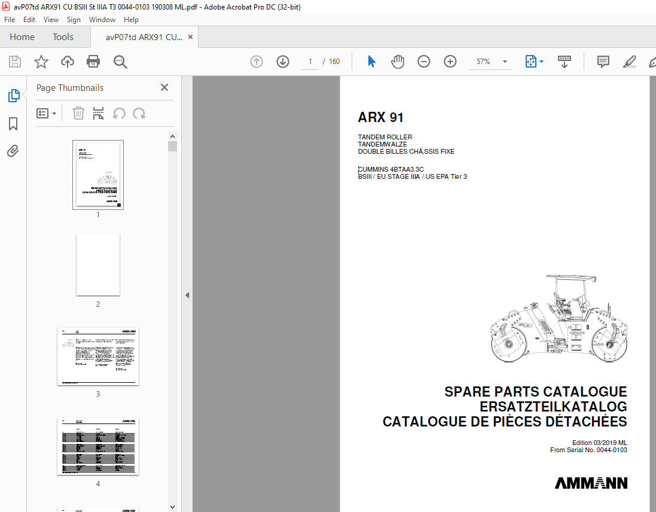Viewport: 656px width, 512px height.
Task: Expand fit page options dropdown arrow
Action: pos(541,62)
